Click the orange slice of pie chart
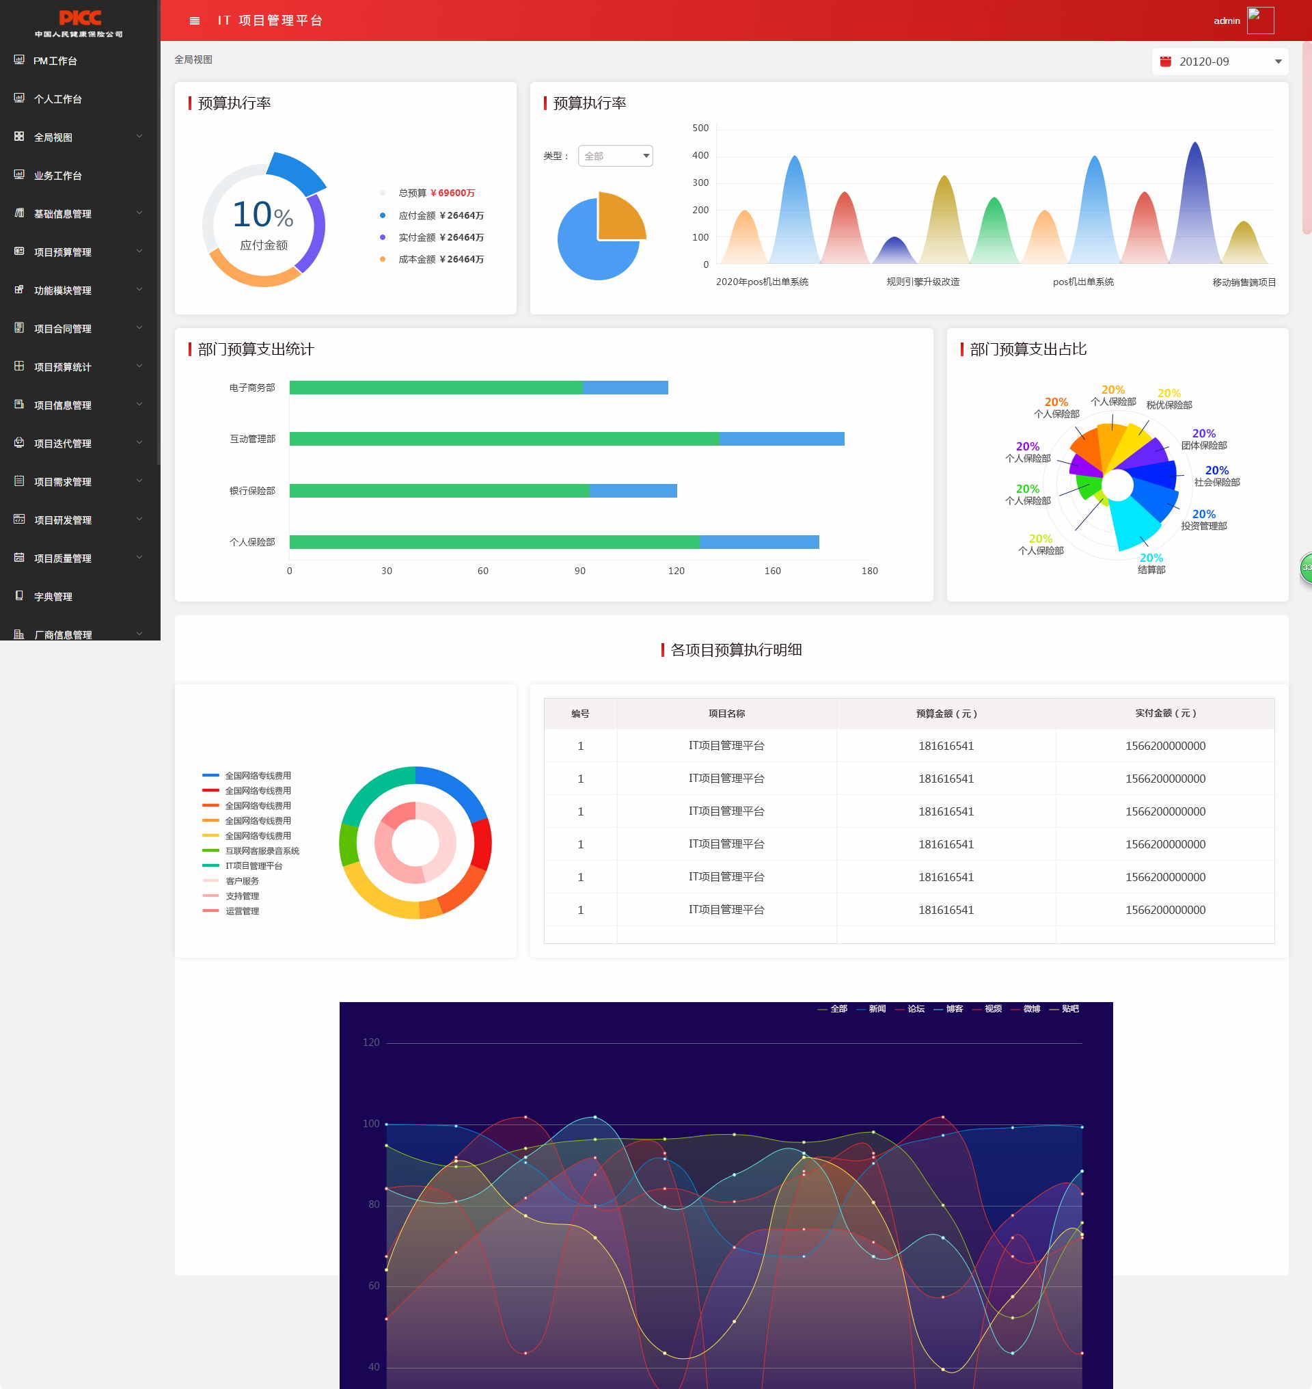 (620, 218)
